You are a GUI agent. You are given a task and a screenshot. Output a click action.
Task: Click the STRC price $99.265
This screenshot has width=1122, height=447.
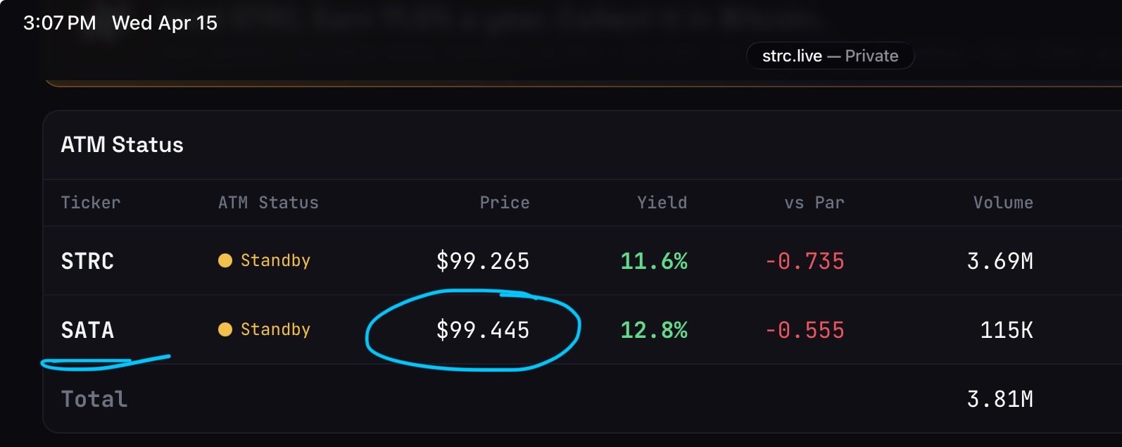click(483, 261)
